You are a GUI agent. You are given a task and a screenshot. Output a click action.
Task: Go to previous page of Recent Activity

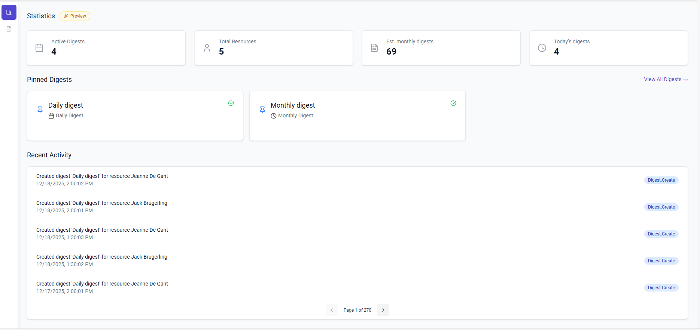click(x=332, y=310)
